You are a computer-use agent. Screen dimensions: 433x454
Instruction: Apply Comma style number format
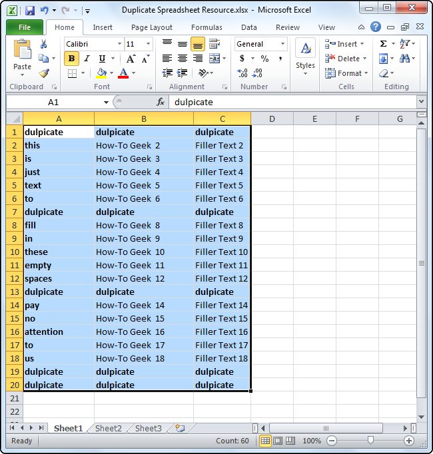[280, 59]
